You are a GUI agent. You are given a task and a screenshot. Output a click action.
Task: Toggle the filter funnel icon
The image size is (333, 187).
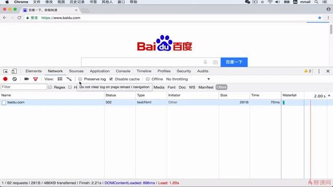35,79
